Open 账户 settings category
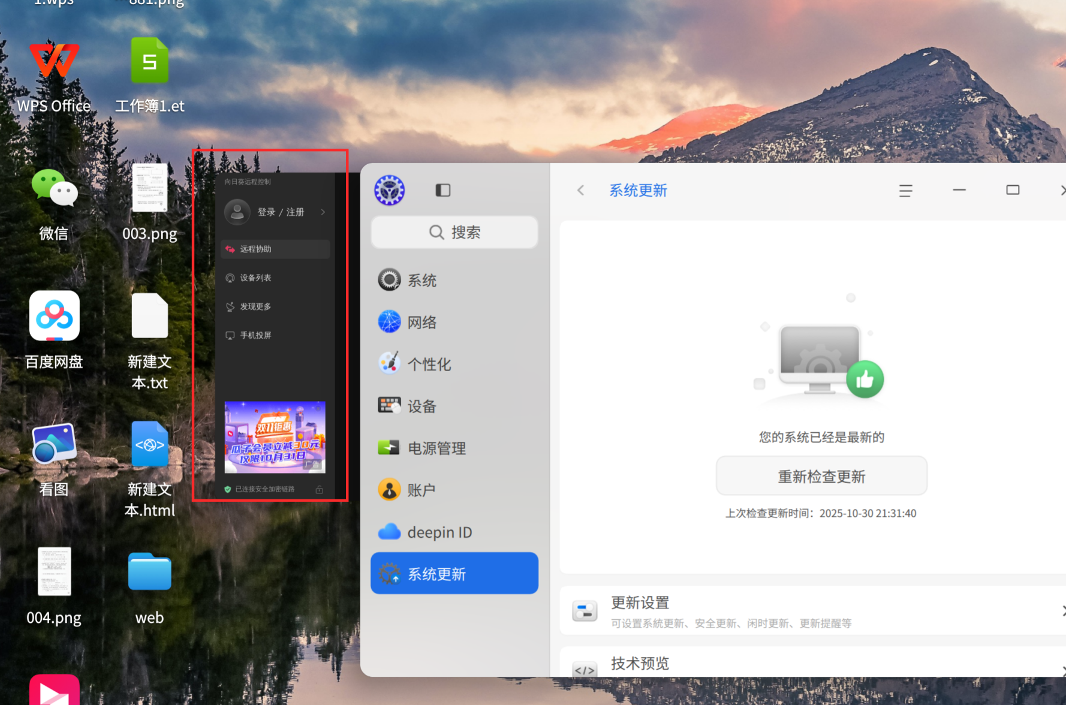 [454, 490]
